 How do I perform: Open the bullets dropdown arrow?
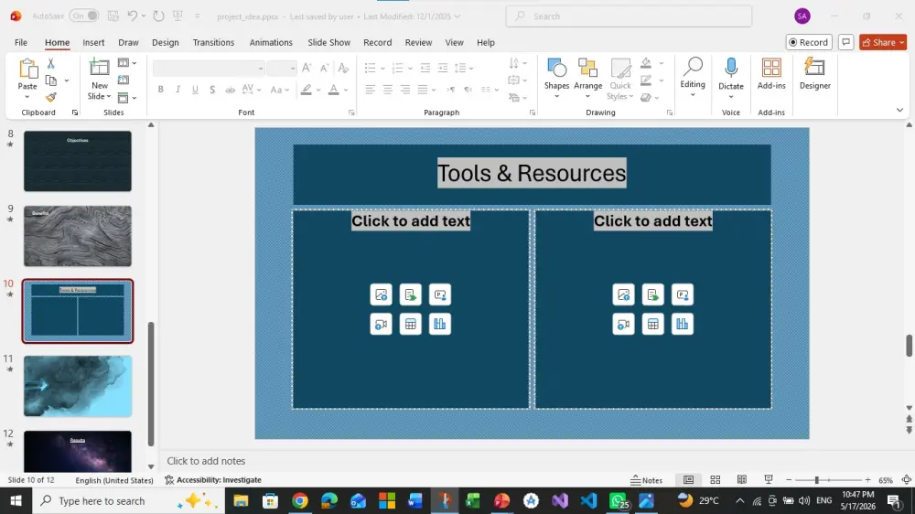[382, 69]
